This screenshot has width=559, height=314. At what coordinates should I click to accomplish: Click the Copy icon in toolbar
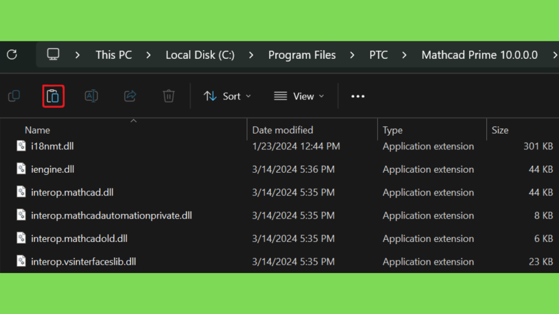click(x=14, y=96)
